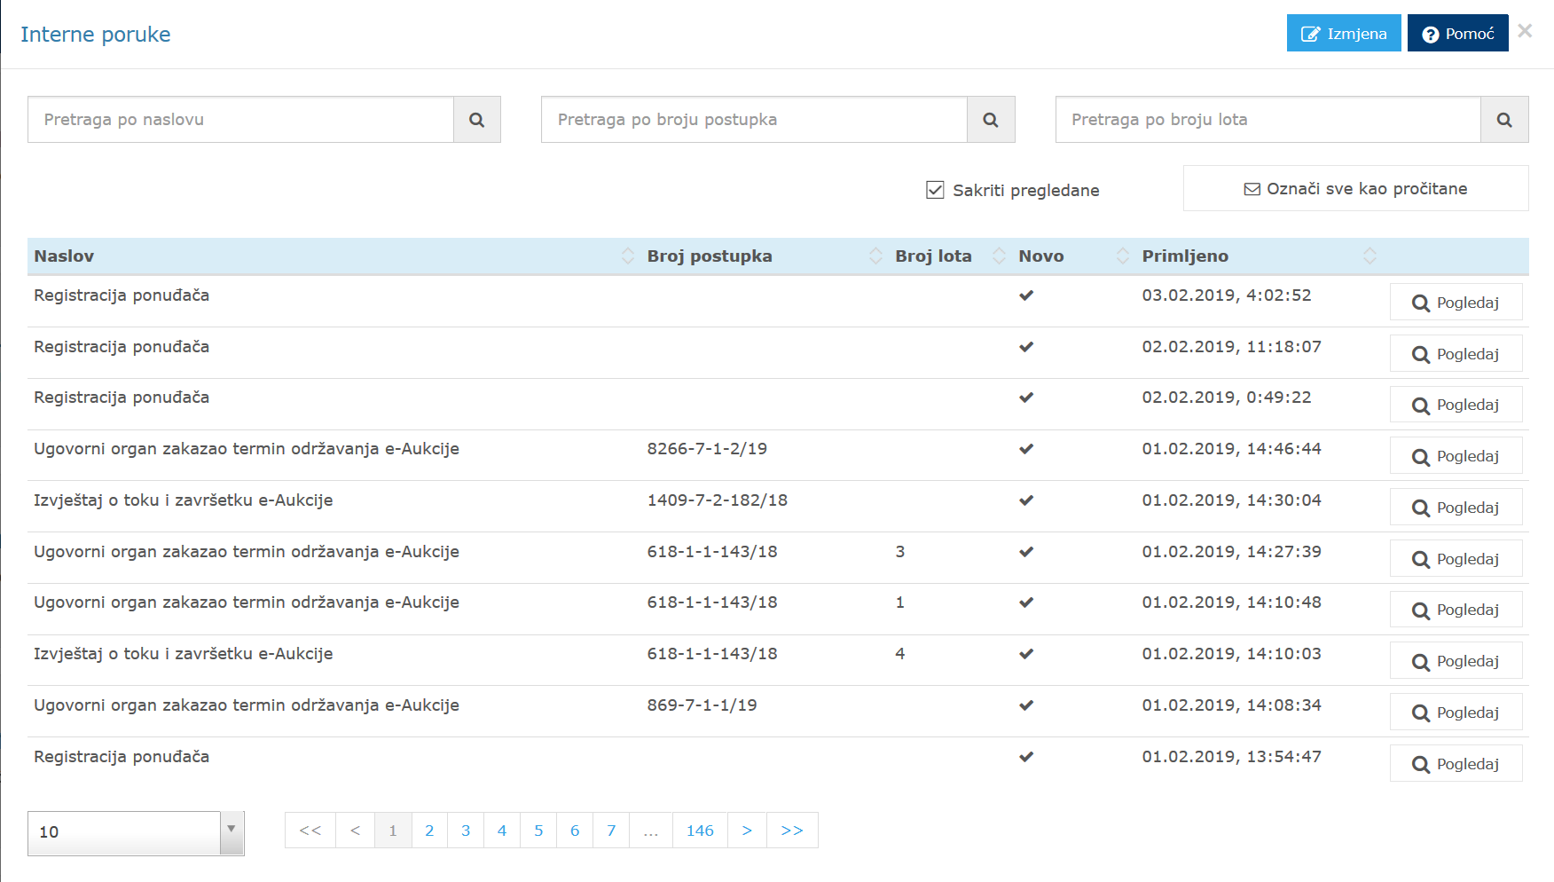Sort by Broj lota column arrows
The image size is (1554, 882).
[999, 256]
